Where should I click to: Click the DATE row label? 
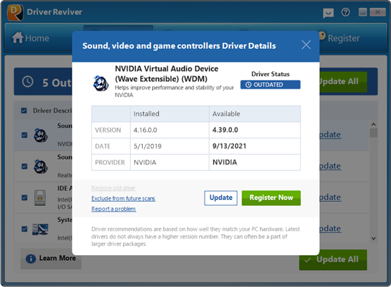103,146
